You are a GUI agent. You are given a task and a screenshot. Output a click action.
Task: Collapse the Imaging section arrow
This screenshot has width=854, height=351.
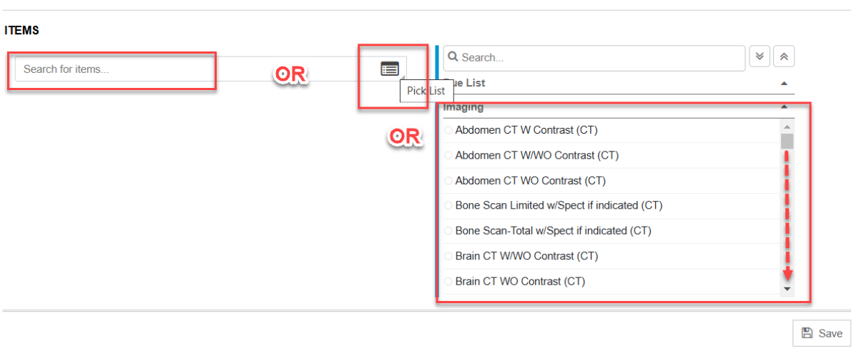click(x=785, y=107)
